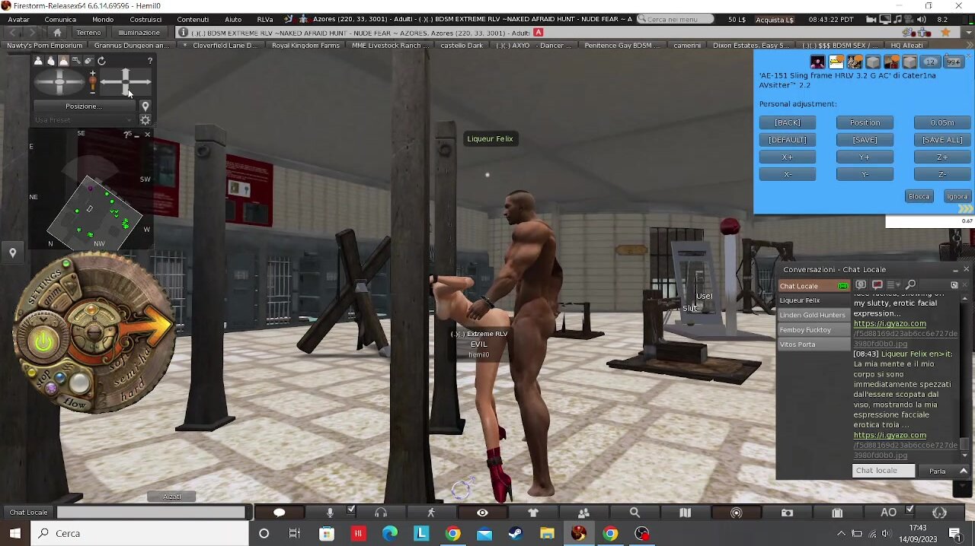Click the [SAVE ALL] button

click(x=942, y=140)
